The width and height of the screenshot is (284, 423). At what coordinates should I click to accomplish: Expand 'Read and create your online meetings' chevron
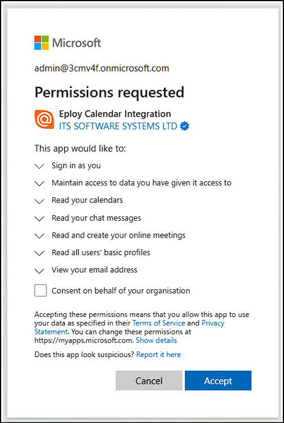click(x=40, y=236)
